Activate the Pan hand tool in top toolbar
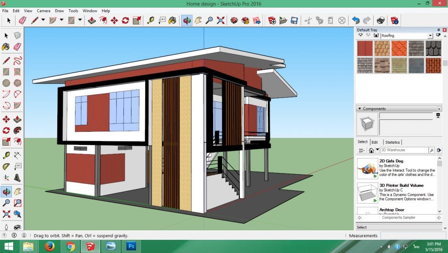The width and height of the screenshot is (448, 253). pyautogui.click(x=198, y=20)
